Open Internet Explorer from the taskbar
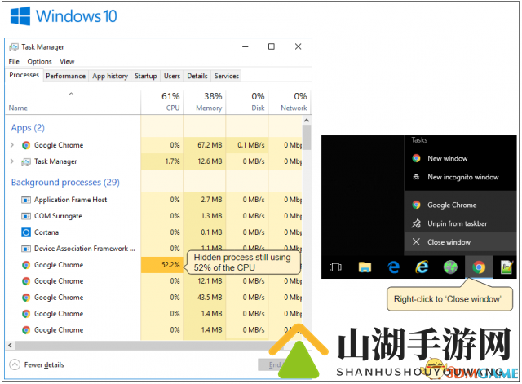 pos(422,267)
